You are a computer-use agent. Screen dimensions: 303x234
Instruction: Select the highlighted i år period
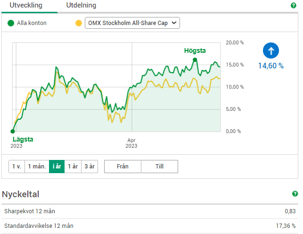tap(57, 167)
